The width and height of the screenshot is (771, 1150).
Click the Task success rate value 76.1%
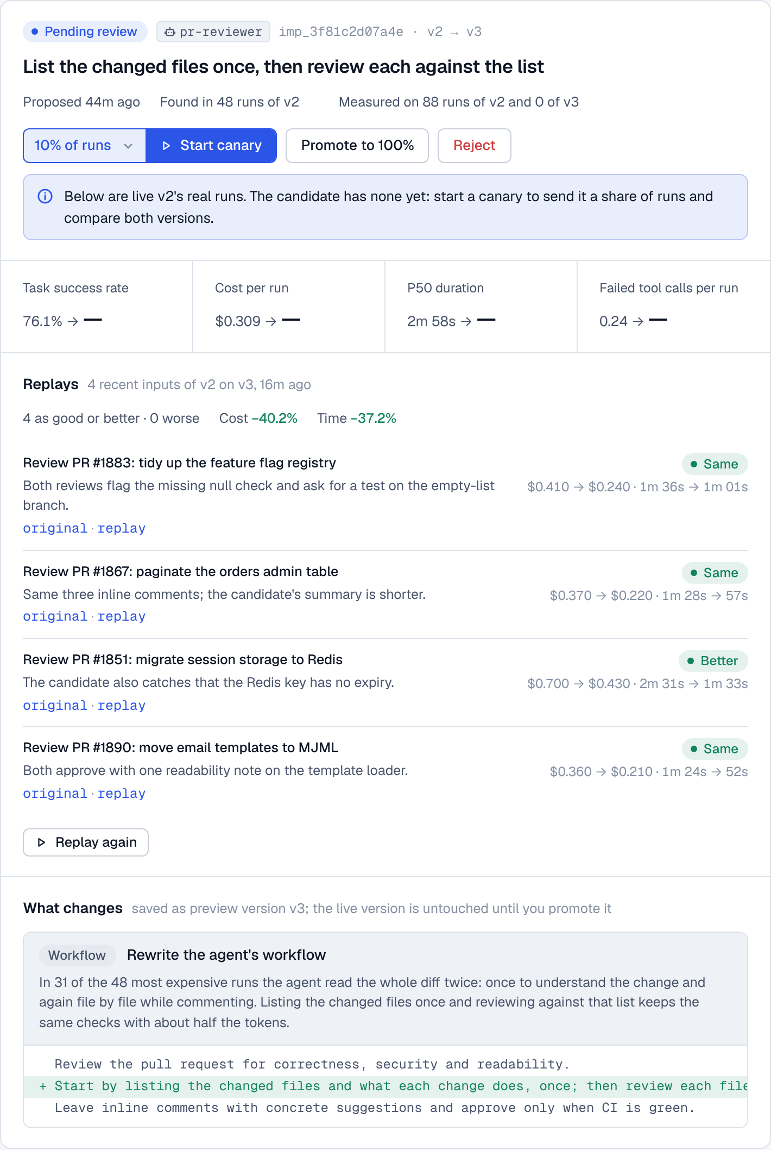(x=42, y=321)
